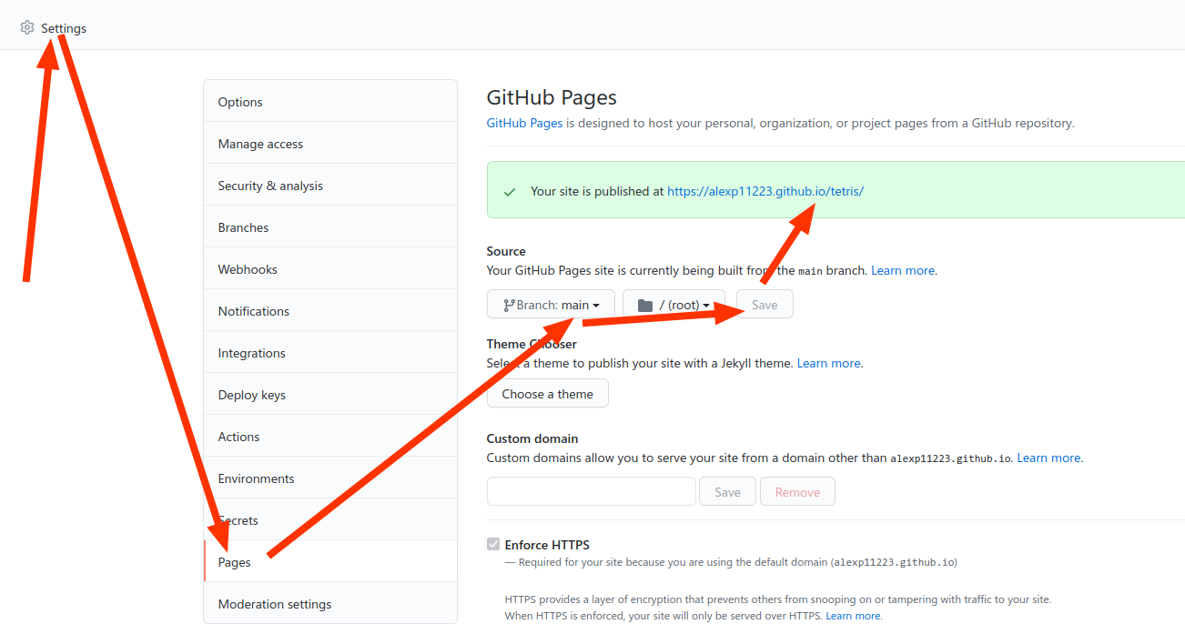Viewport: 1185px width, 634px height.
Task: Click Learn more link in Source section
Action: click(x=904, y=270)
